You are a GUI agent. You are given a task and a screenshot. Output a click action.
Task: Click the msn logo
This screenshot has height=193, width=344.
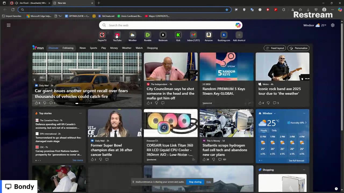tap(38, 48)
